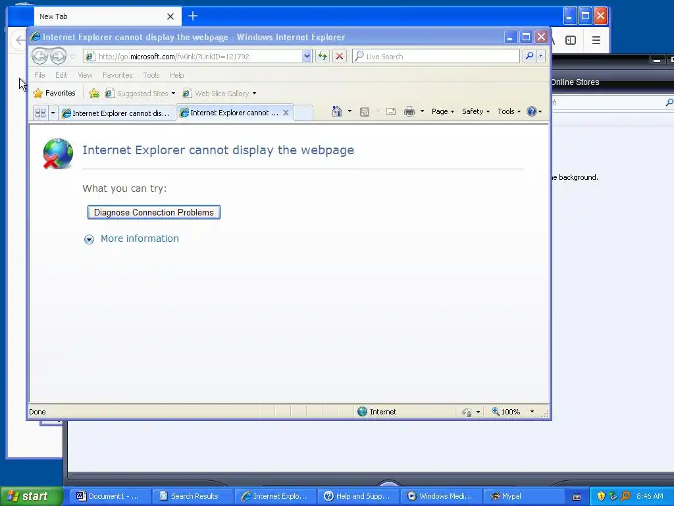
Task: Click the network connection tray icon
Action: [x=613, y=496]
